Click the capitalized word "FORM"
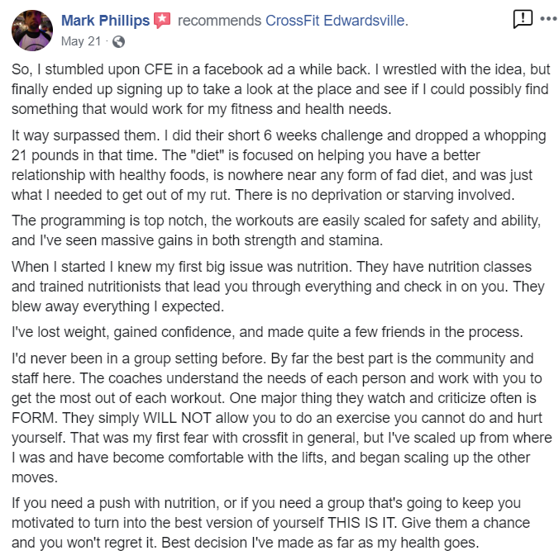The width and height of the screenshot is (559, 560). tap(34, 418)
